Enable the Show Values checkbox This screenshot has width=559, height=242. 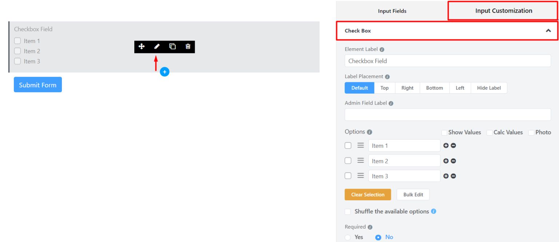[x=444, y=132]
